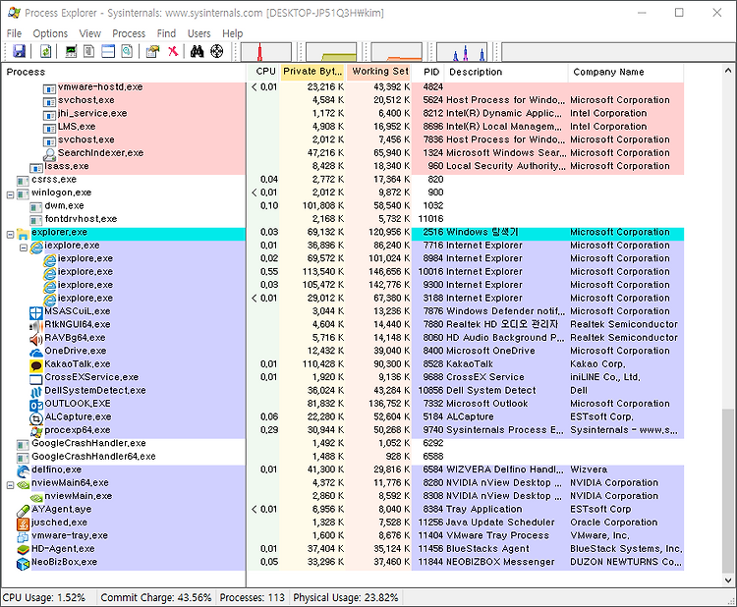Click the KakaoTalk.exe process icon
This screenshot has width=737, height=607.
[x=36, y=365]
